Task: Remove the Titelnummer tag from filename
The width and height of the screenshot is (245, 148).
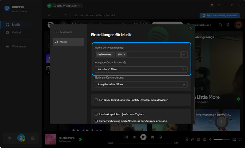Action: pos(113,55)
